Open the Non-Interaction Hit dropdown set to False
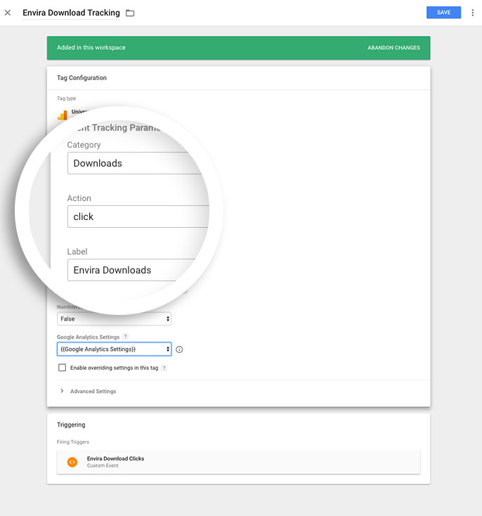This screenshot has width=482, height=516. coord(114,319)
